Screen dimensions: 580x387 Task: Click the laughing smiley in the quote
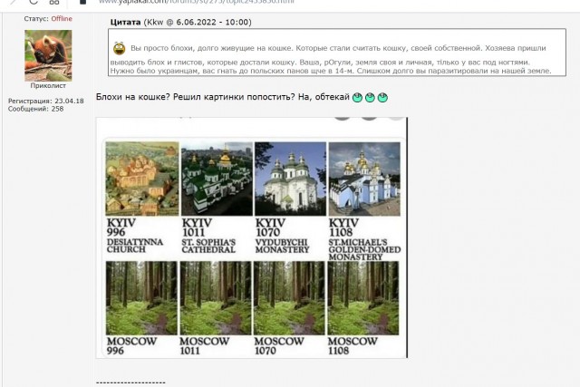tap(119, 48)
